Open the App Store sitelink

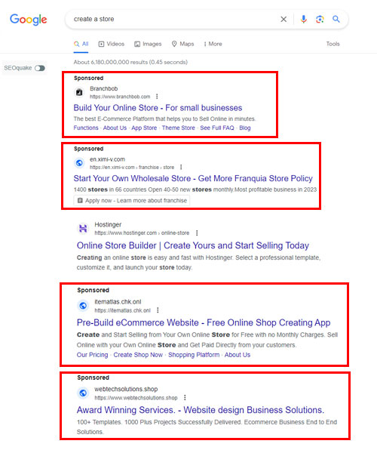(144, 128)
